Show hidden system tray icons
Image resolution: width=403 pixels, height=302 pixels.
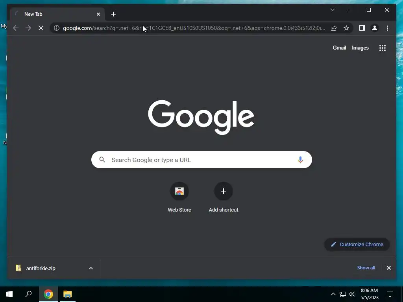[333, 294]
